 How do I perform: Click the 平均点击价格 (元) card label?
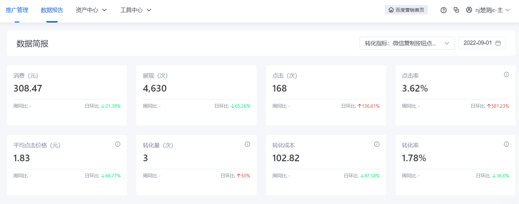[x=37, y=145]
